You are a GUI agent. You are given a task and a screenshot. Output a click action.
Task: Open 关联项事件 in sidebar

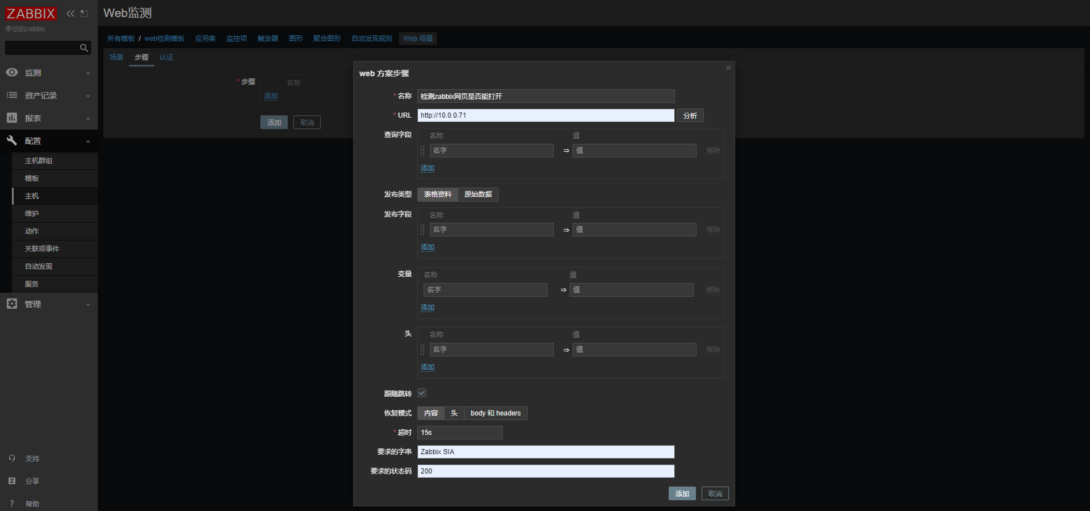(55, 249)
